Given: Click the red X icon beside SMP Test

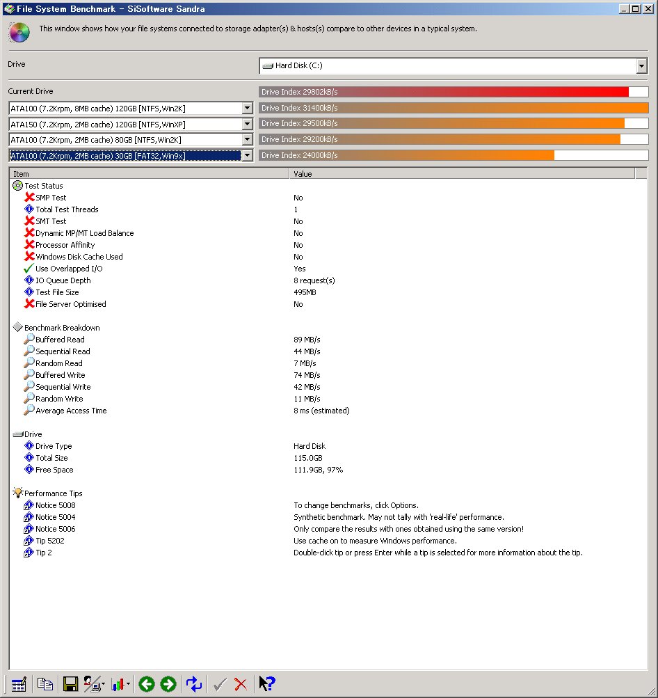Looking at the screenshot, I should click(x=29, y=197).
